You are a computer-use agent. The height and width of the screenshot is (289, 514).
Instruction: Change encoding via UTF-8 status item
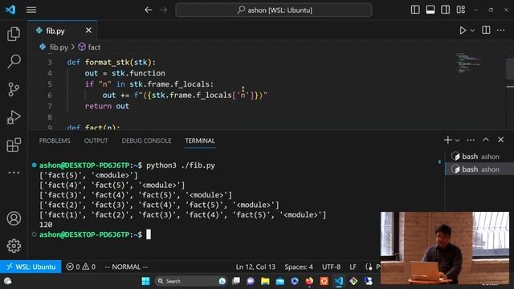pos(331,267)
